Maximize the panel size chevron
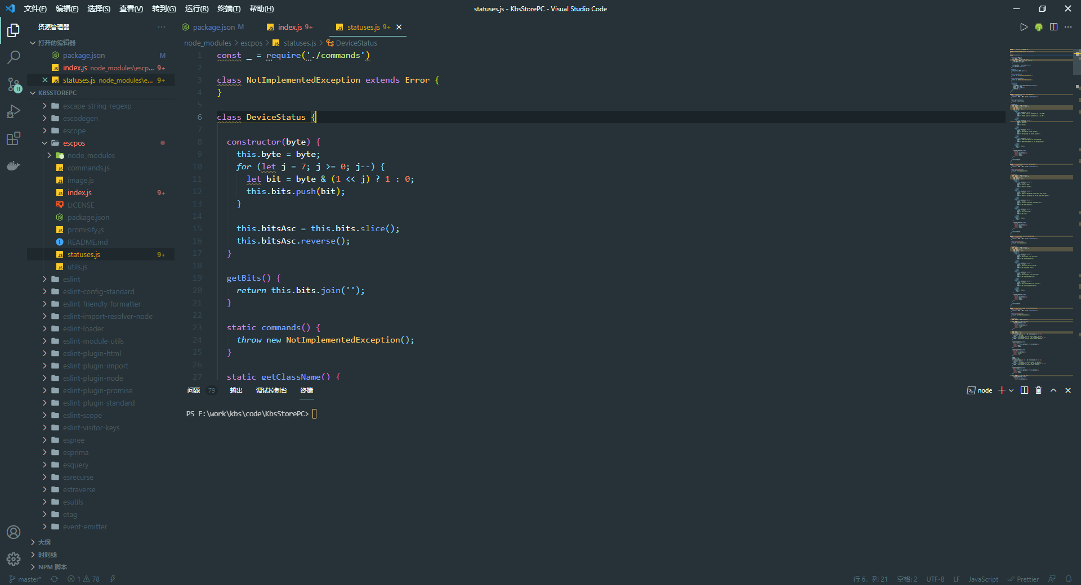Screen dimensions: 1081x585 (x=1053, y=390)
